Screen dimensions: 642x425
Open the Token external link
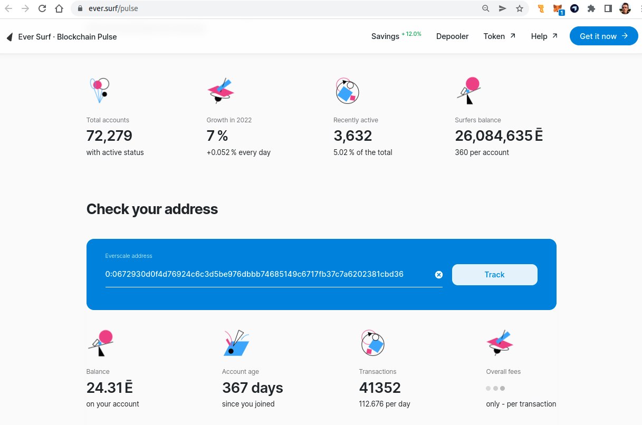(499, 36)
